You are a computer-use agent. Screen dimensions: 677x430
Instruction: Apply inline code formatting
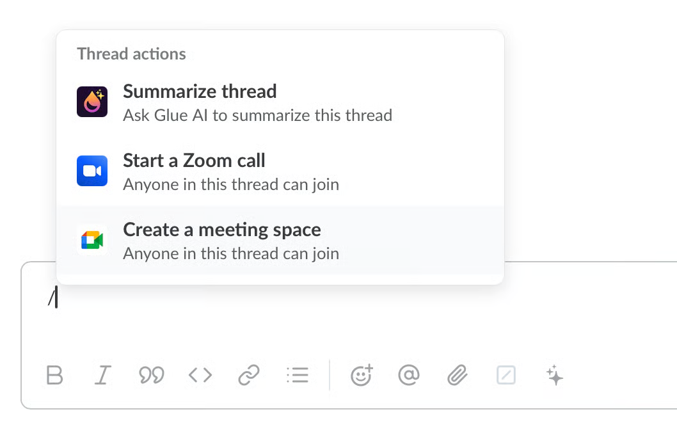[x=200, y=375]
